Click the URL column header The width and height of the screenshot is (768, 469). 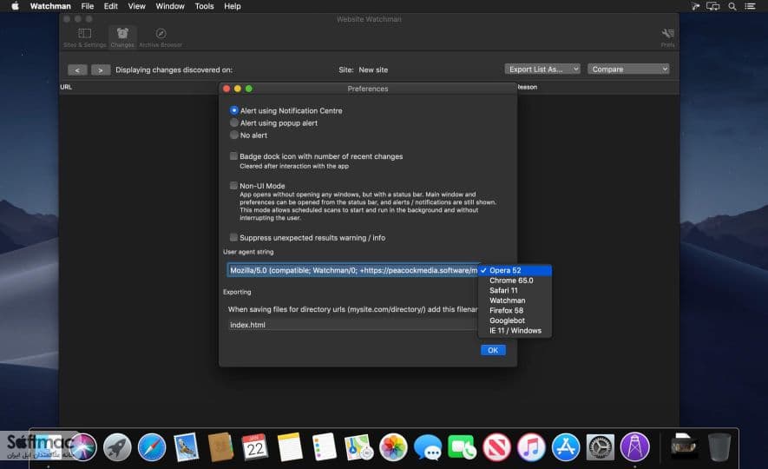pyautogui.click(x=66, y=87)
